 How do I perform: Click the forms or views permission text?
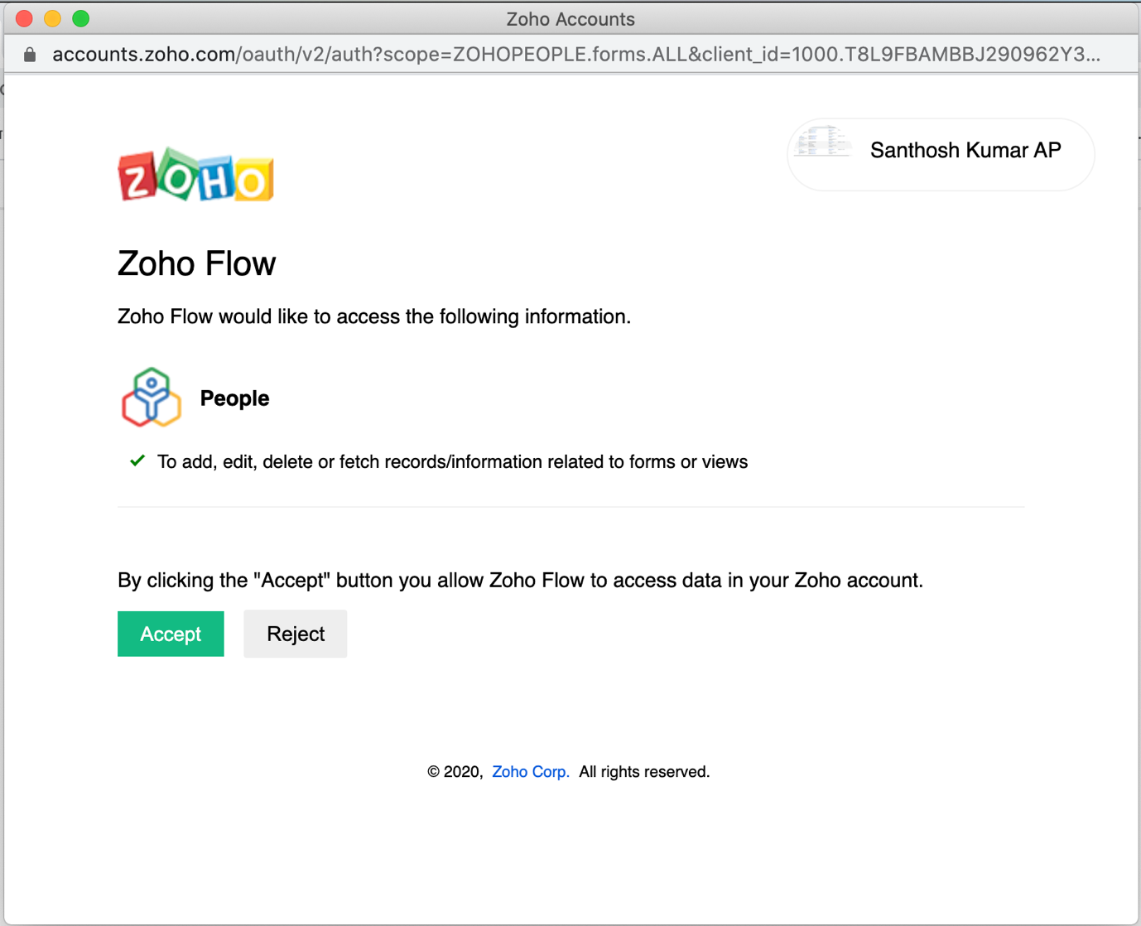coord(452,462)
